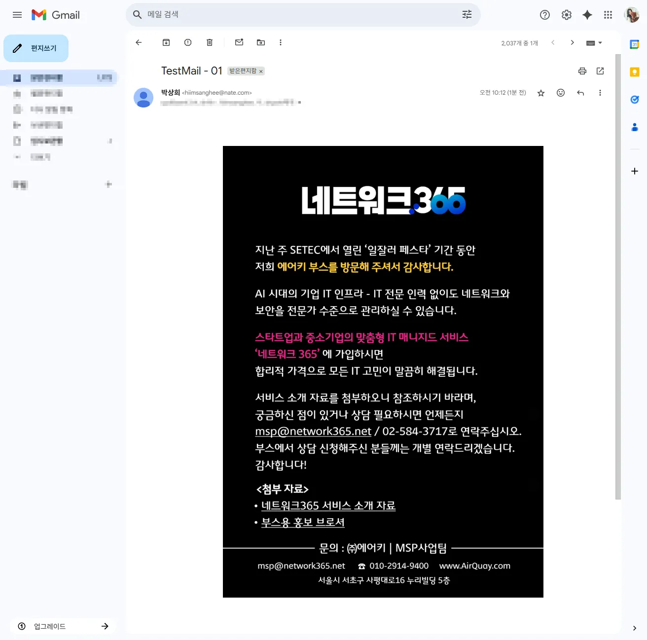The width and height of the screenshot is (647, 640).
Task: Open Google Keep side panel icon
Action: click(635, 72)
